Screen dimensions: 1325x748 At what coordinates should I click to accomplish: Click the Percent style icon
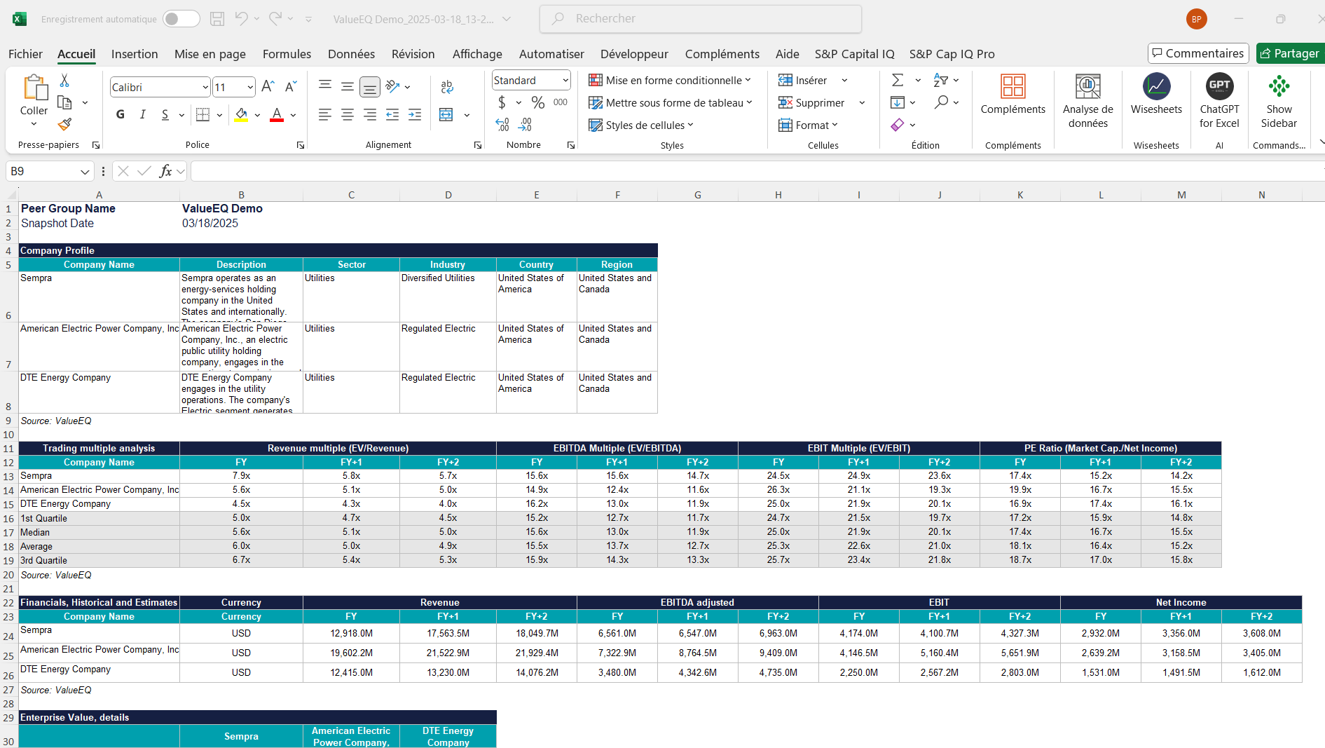tap(537, 102)
